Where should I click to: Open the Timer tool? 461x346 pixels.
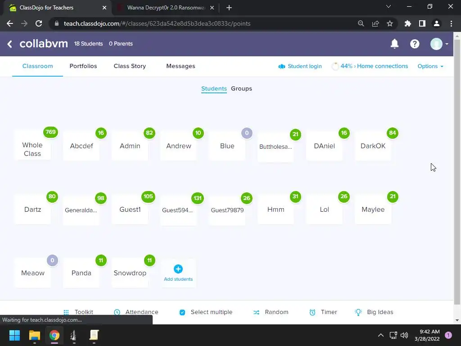tap(323, 312)
